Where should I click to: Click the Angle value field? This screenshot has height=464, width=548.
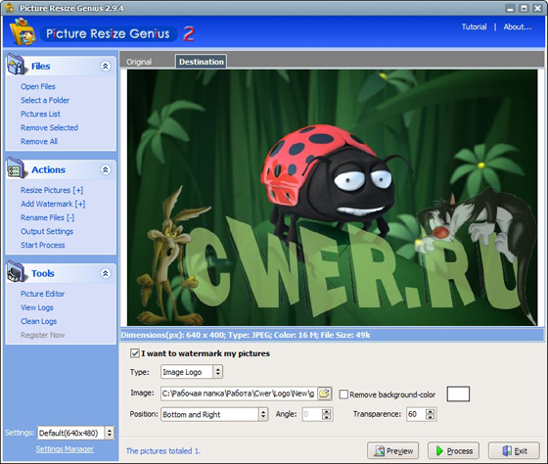pos(312,414)
